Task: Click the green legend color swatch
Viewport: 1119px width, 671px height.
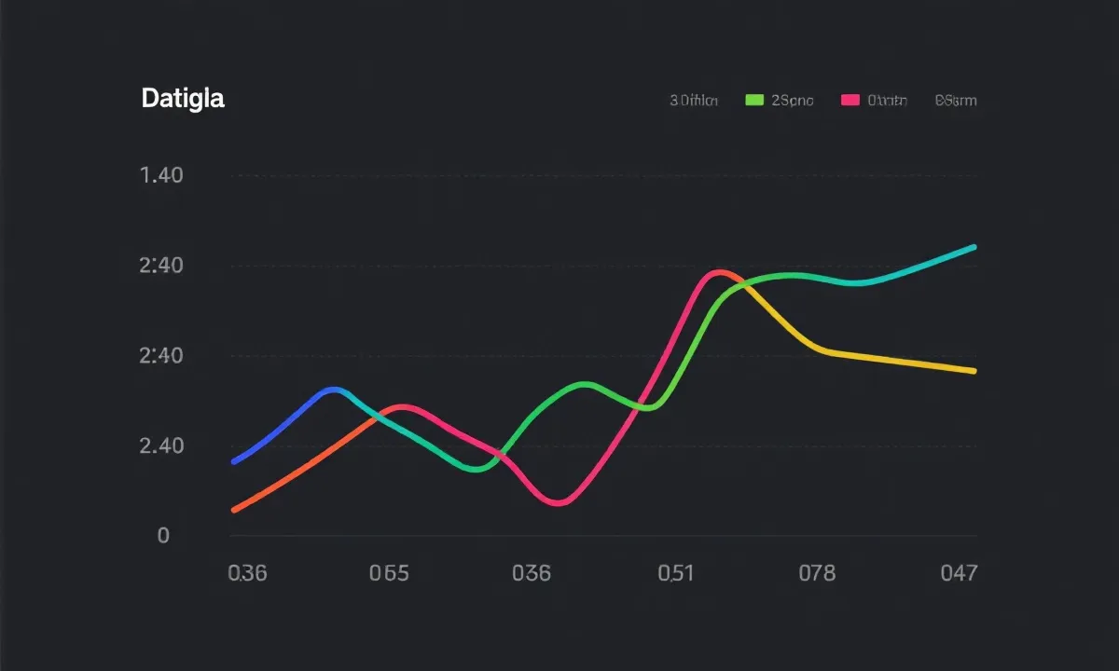Action: pyautogui.click(x=755, y=101)
